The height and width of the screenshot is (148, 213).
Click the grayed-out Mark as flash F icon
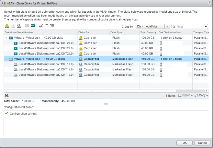[x=27, y=26]
